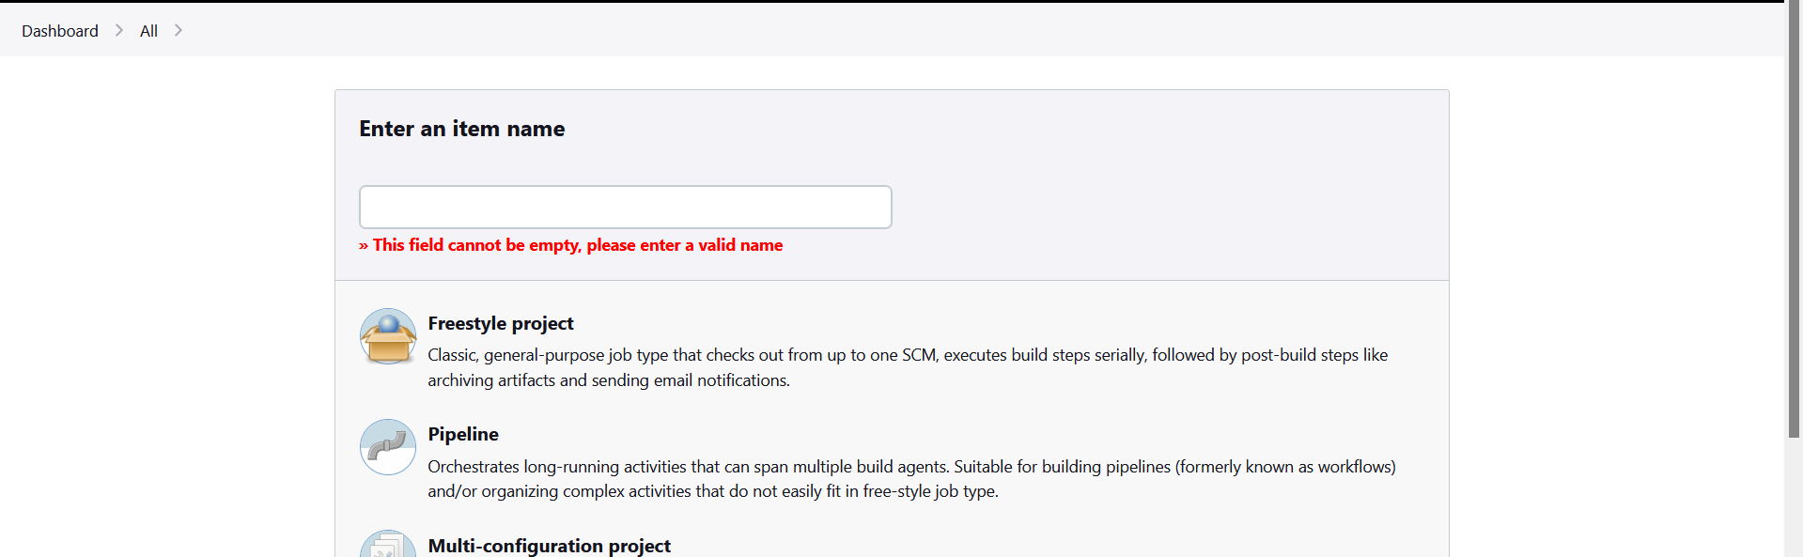The height and width of the screenshot is (557, 1803).
Task: Click the Pipeline pipe icon
Action: click(x=387, y=447)
